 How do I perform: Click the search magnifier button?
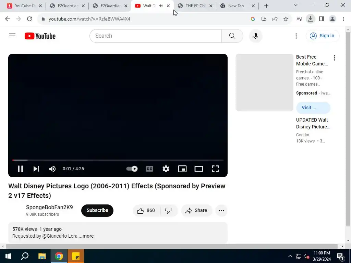point(232,36)
